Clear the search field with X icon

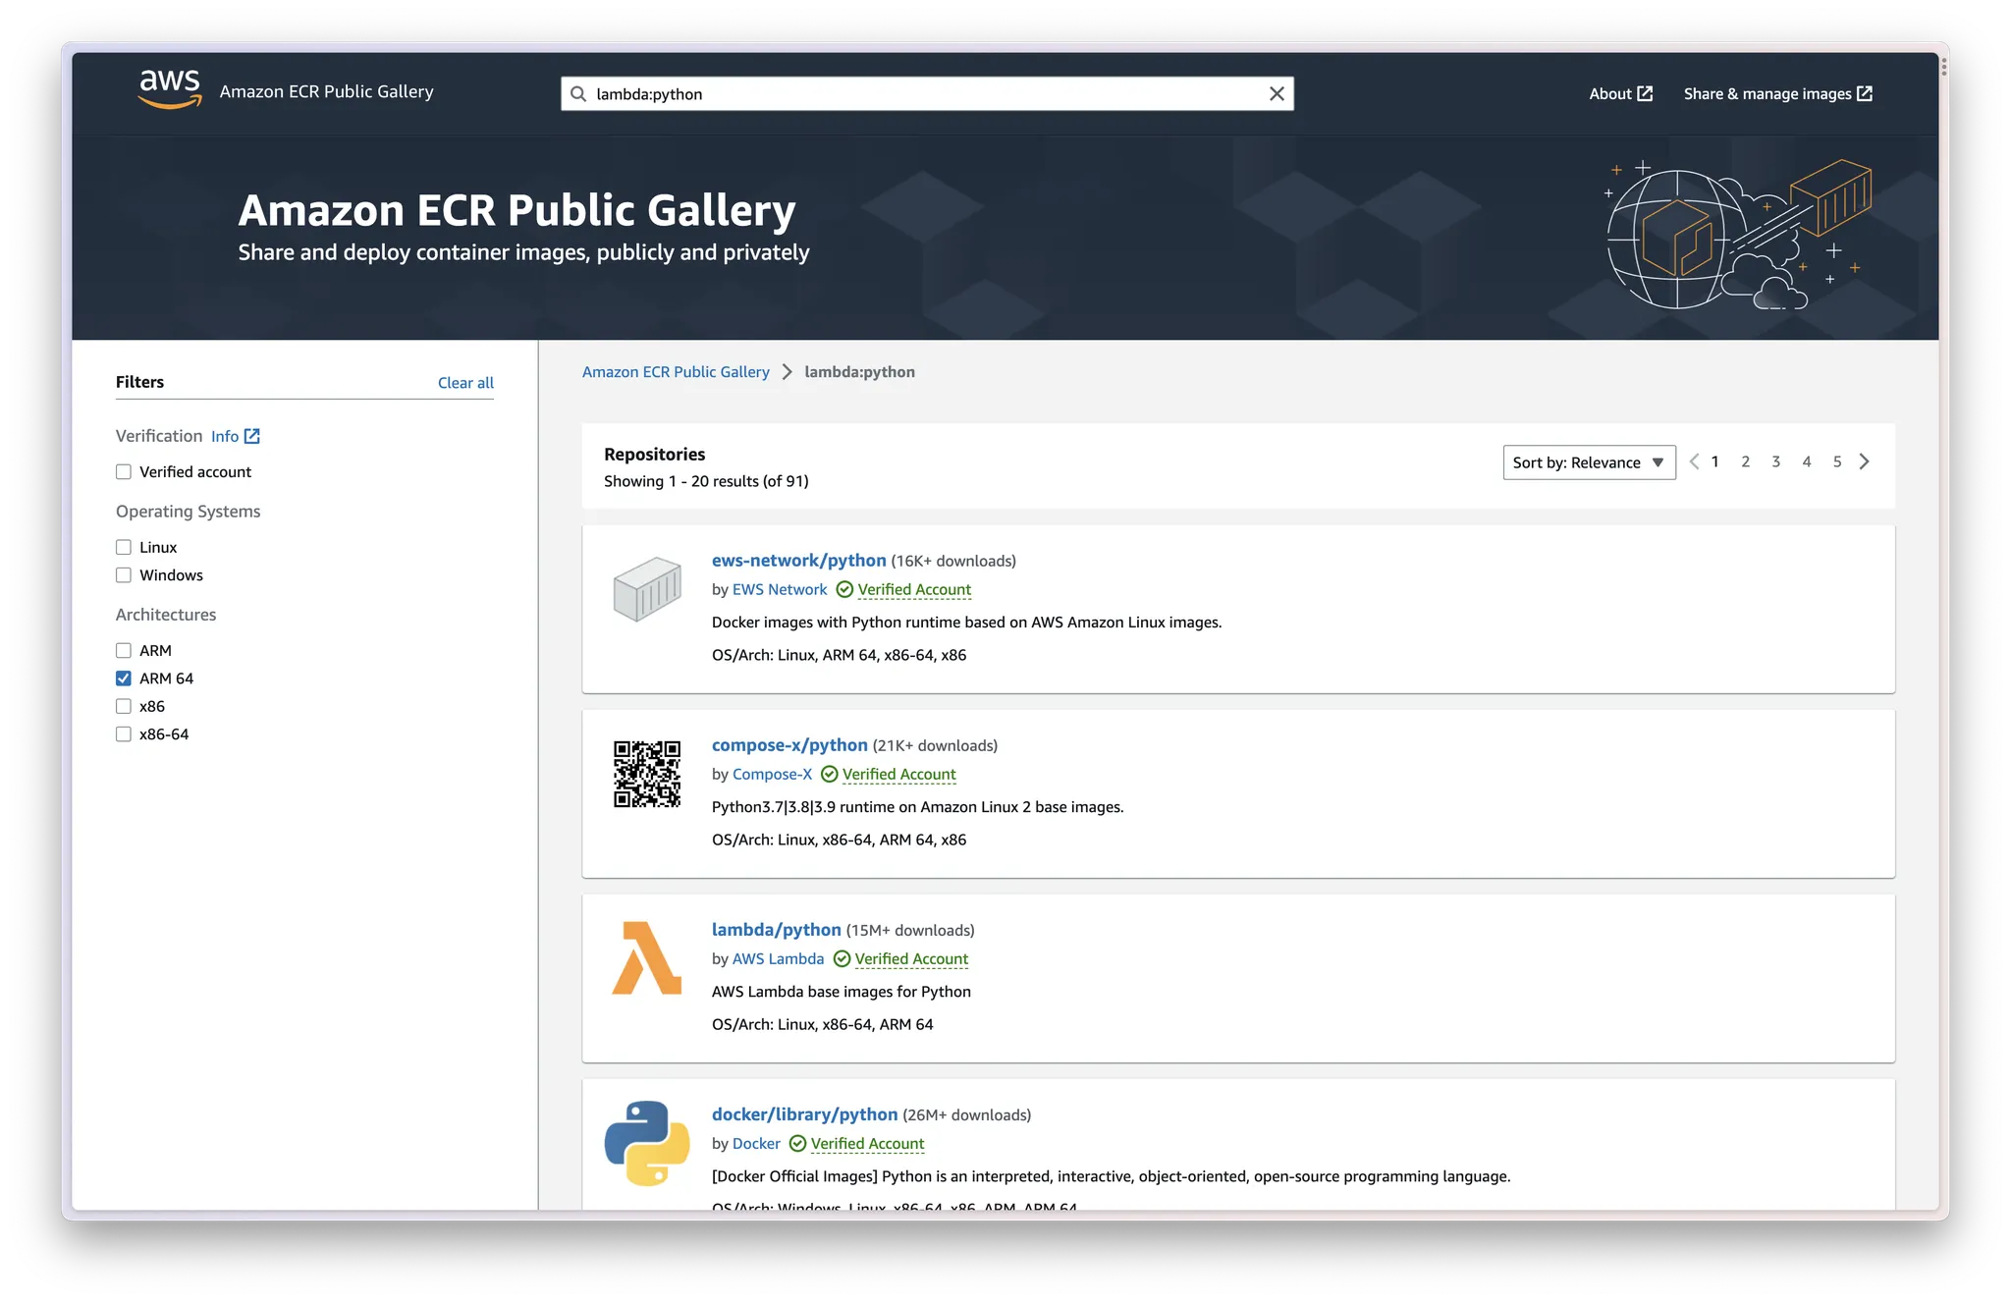point(1277,94)
